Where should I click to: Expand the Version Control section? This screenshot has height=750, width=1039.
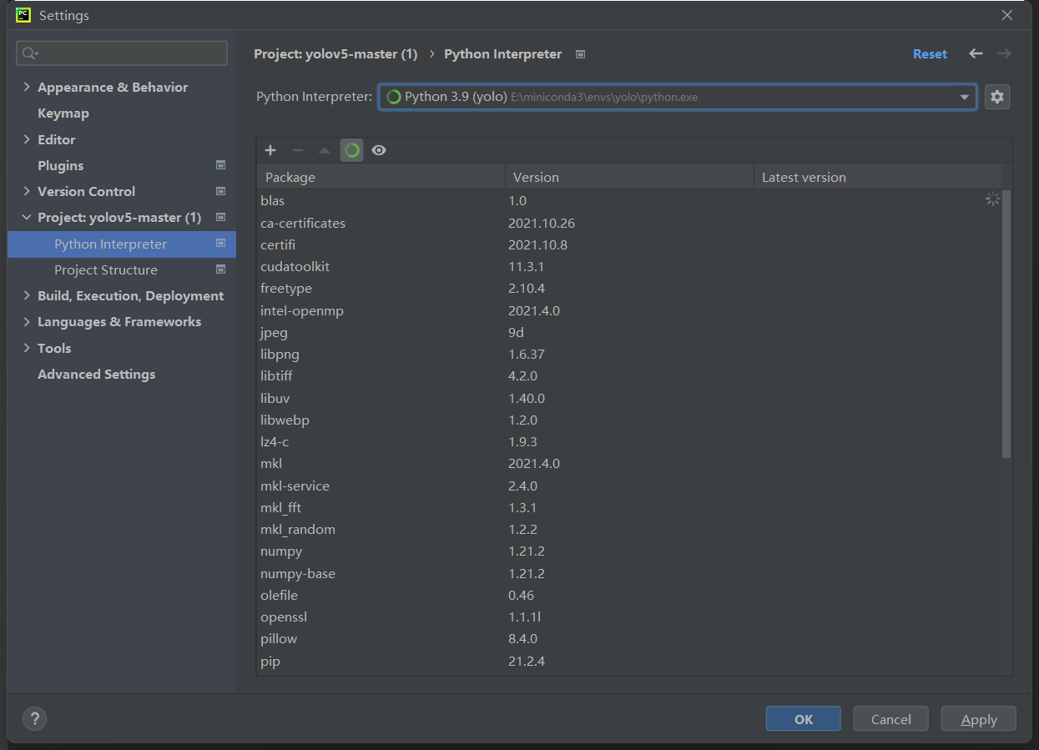tap(27, 191)
